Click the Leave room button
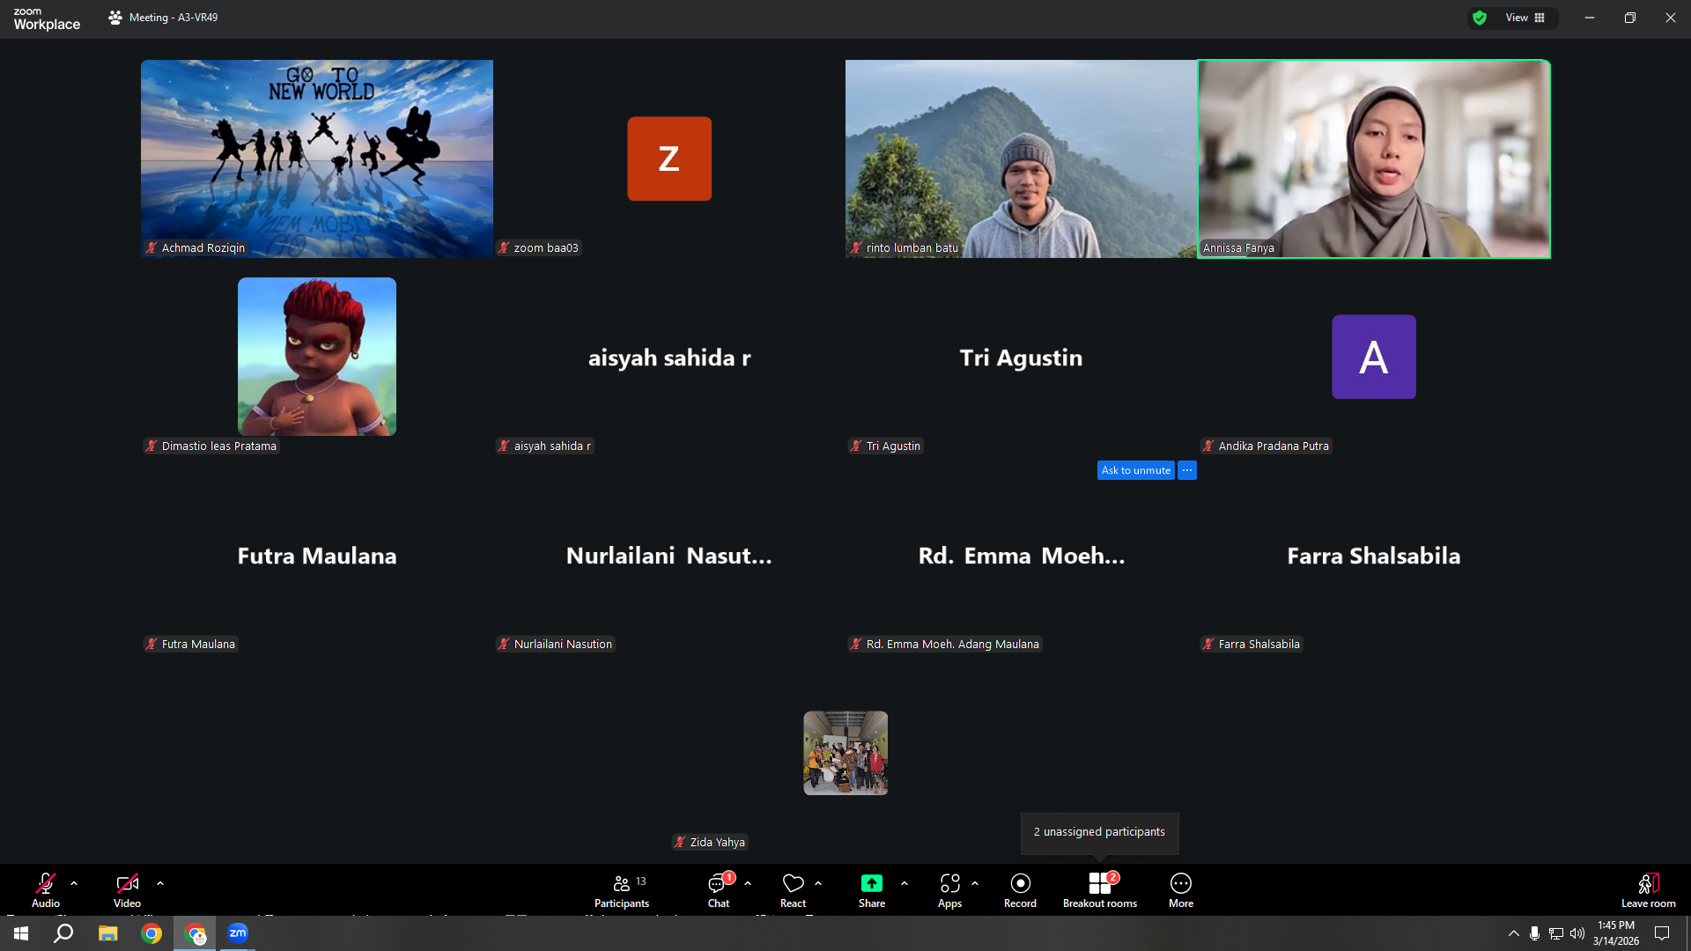Image resolution: width=1691 pixels, height=951 pixels. tap(1649, 889)
